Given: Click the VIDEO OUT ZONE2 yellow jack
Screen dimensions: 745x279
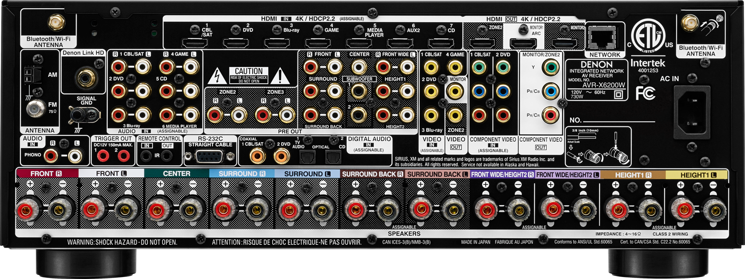Looking at the screenshot, I should coord(454,115).
